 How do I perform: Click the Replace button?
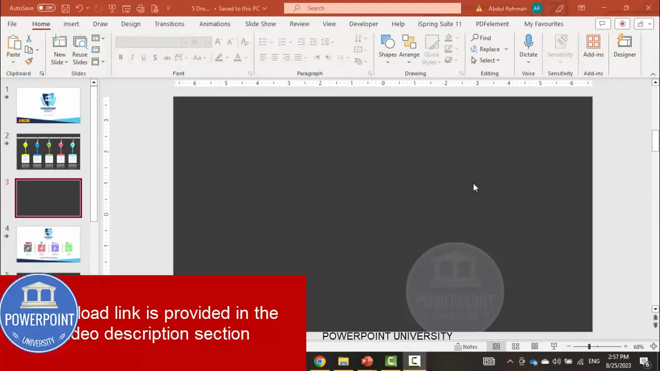tap(485, 49)
